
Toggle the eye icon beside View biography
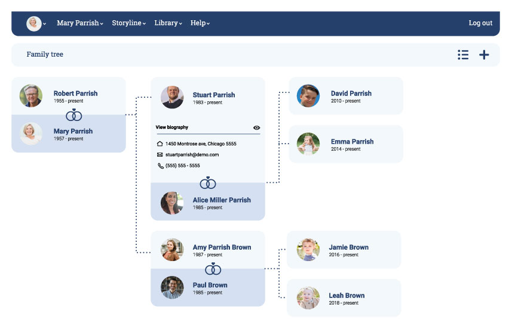[257, 128]
